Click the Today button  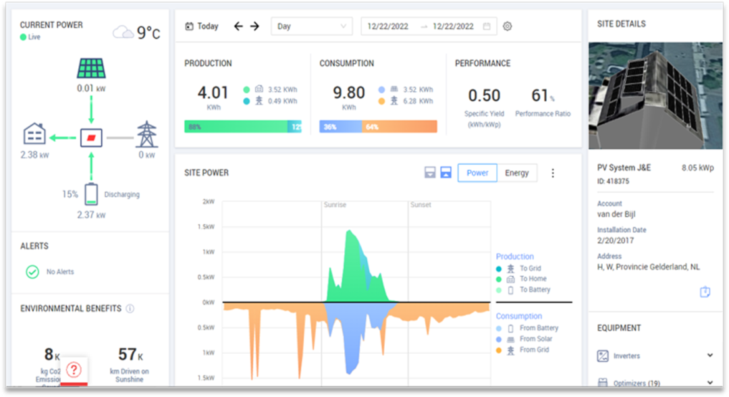coord(202,26)
